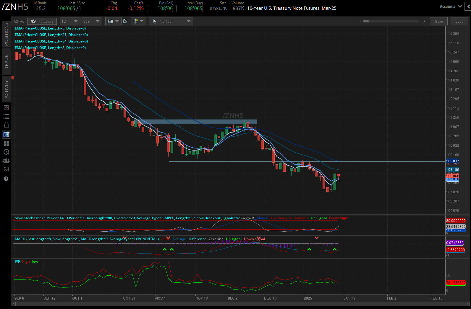Image resolution: width=471 pixels, height=309 pixels.
Task: Select the EMA Length=8 study label
Action: coord(50,48)
